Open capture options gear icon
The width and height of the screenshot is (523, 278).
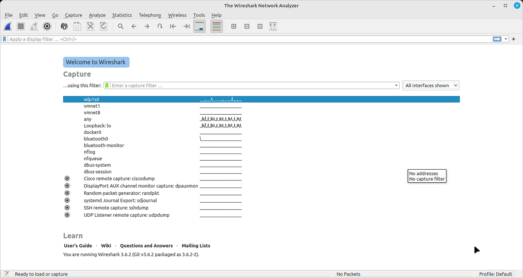pyautogui.click(x=47, y=26)
